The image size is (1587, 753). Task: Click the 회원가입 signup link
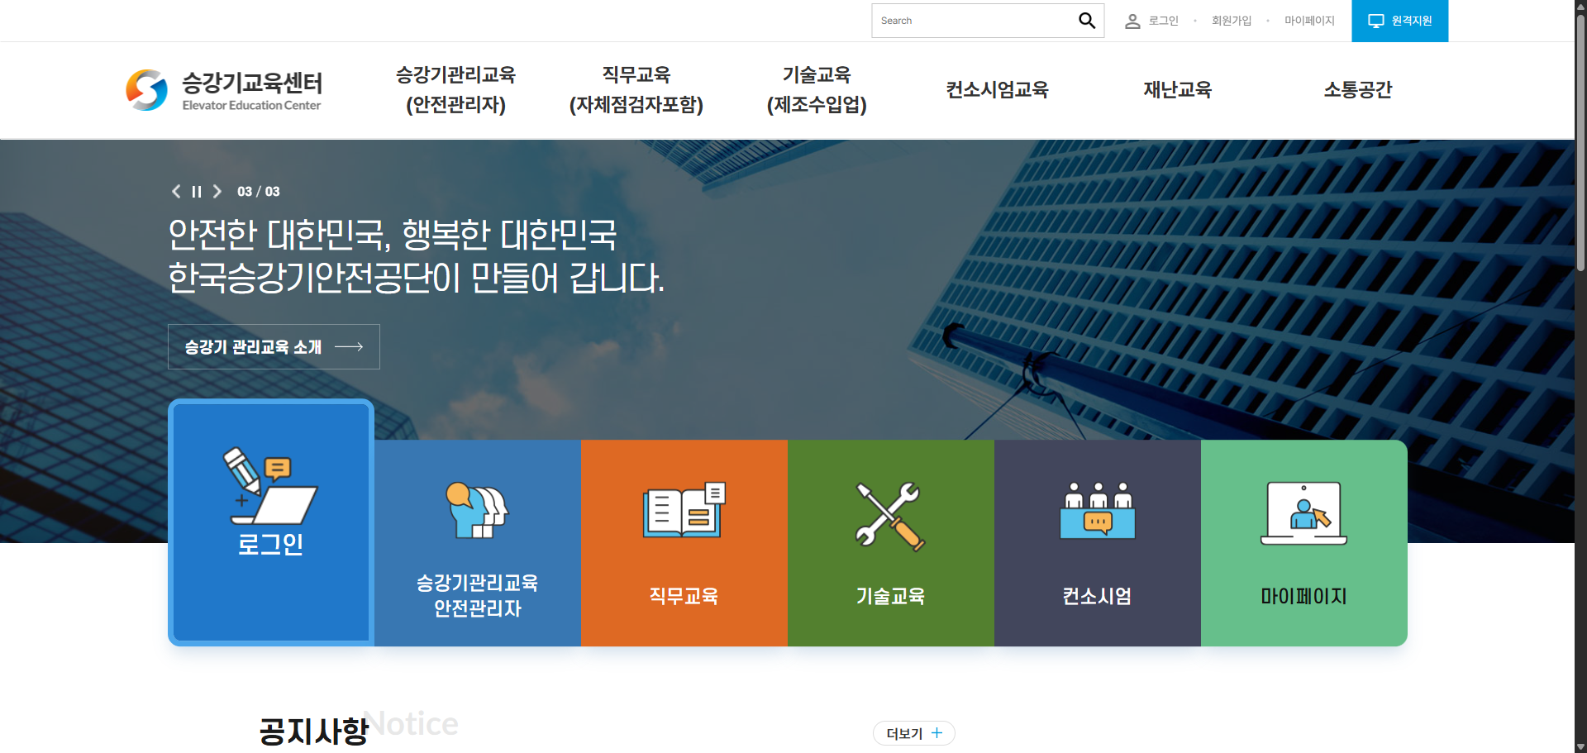pos(1231,21)
